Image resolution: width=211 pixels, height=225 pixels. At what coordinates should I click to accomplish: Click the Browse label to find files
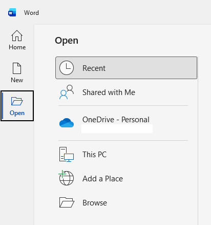[95, 203]
